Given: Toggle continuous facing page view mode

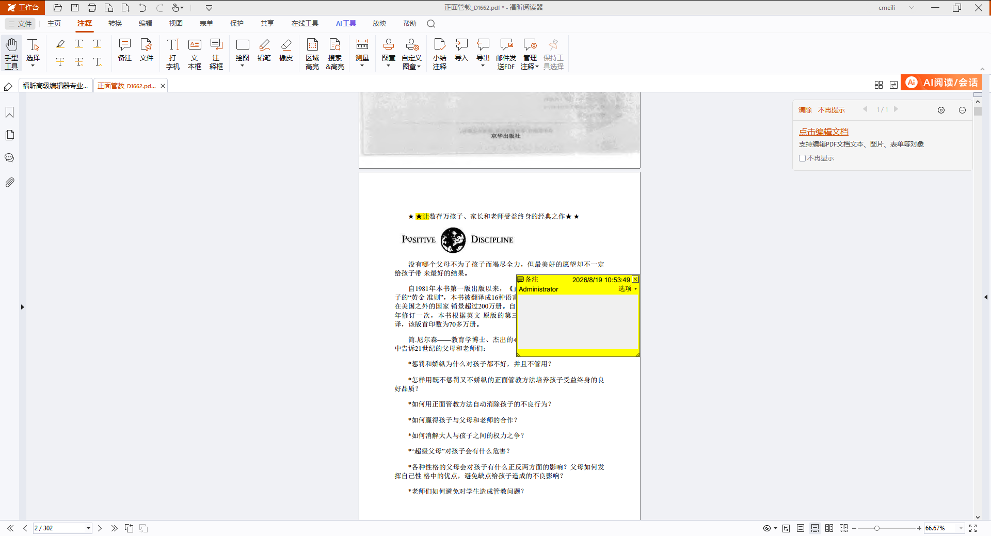Looking at the screenshot, I should [844, 528].
